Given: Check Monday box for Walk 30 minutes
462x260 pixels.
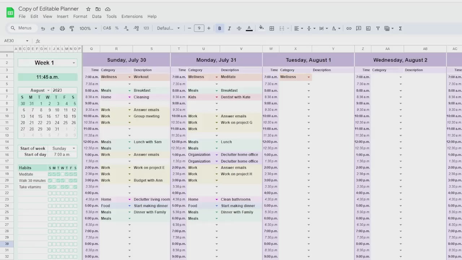Looking at the screenshot, I should coord(54,181).
